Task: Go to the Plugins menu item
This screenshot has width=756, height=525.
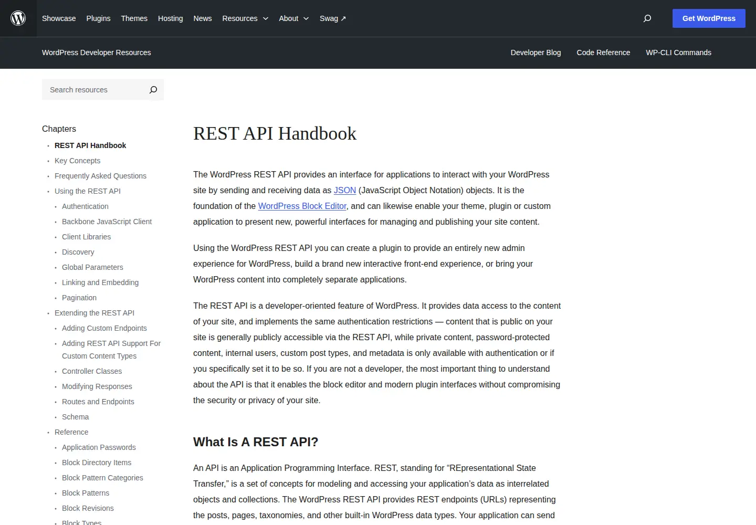Action: 98,18
